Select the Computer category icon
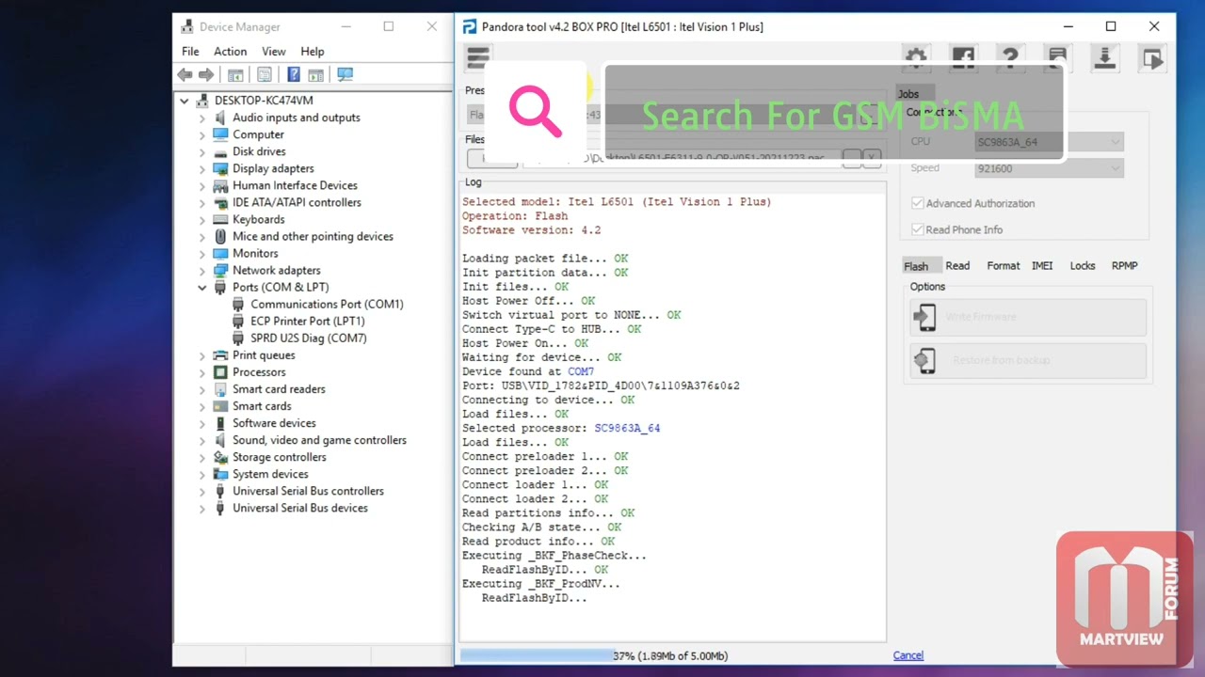Image resolution: width=1205 pixels, height=677 pixels. pyautogui.click(x=220, y=134)
